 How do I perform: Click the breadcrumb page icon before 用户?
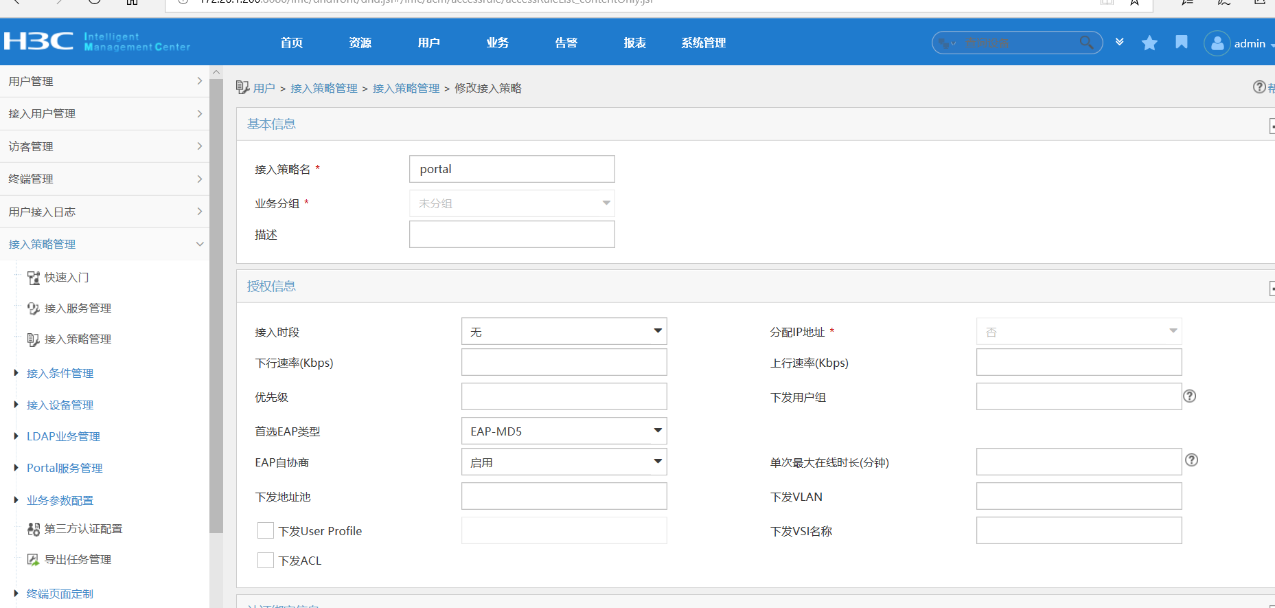point(242,87)
